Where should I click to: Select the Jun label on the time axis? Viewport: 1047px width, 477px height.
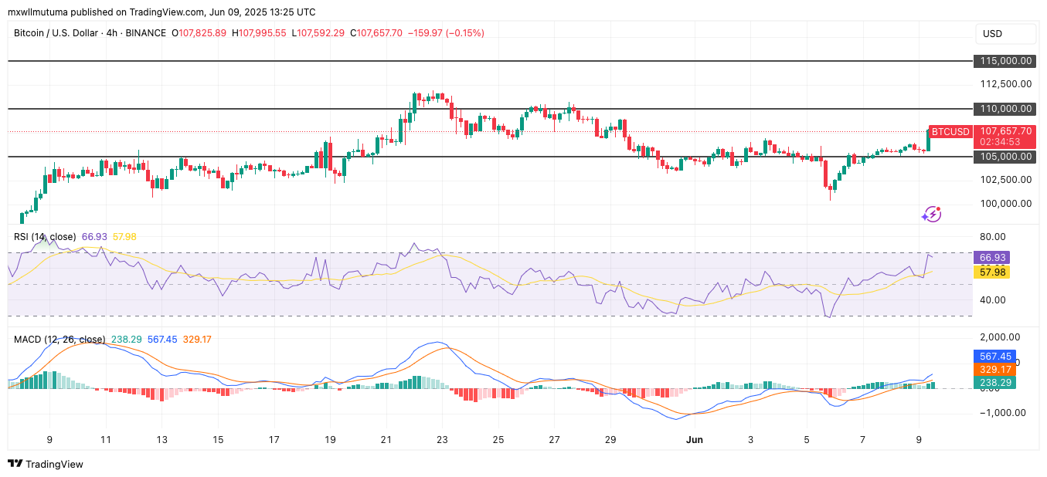click(695, 439)
